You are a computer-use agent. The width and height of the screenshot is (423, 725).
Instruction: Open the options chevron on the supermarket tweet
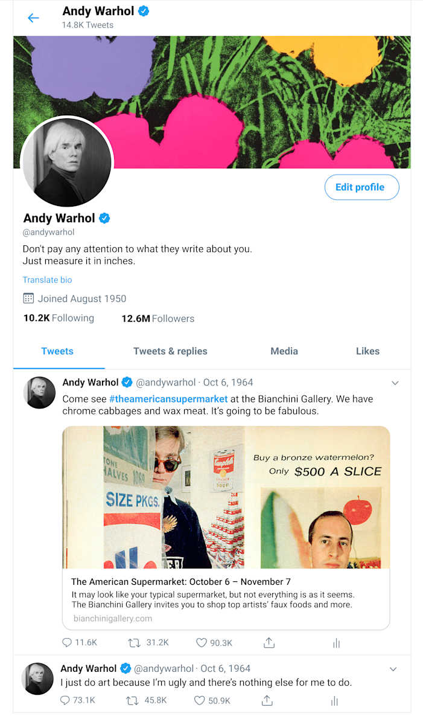tap(395, 382)
